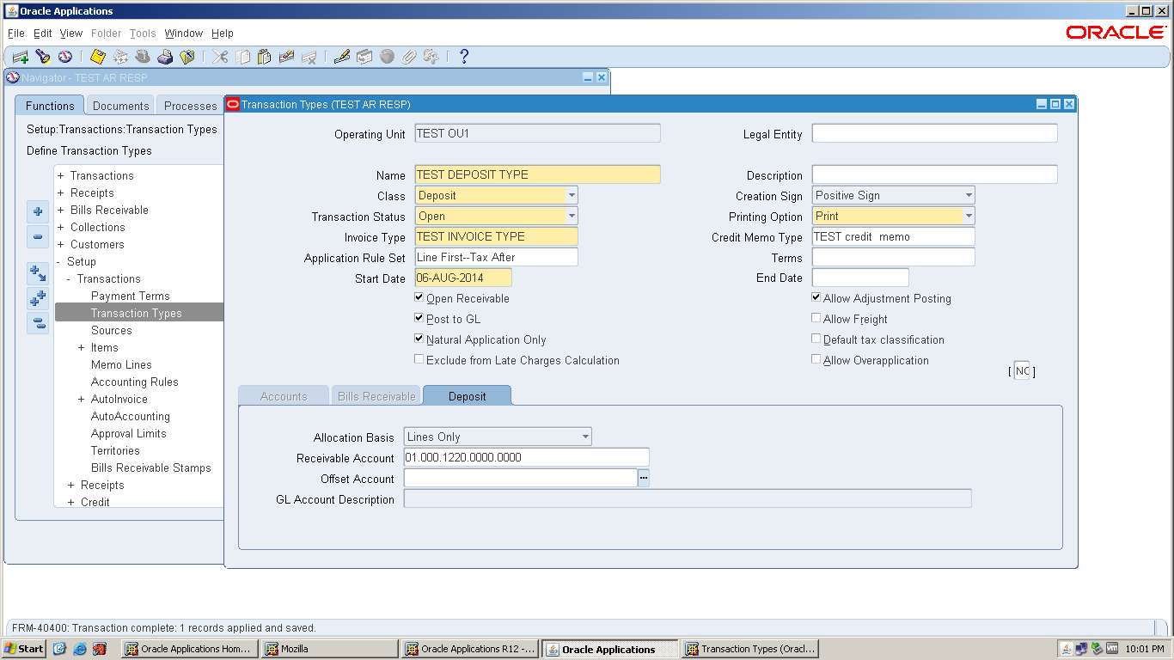Click the Save floppy disk icon
Viewport: 1174px width, 660px height.
[98, 57]
